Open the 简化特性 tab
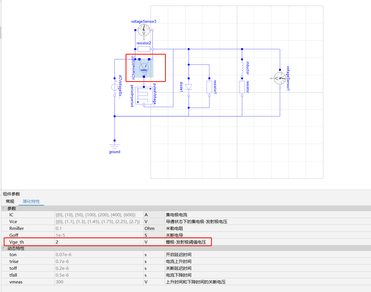Viewport: 371px width, 292px height. tap(31, 201)
